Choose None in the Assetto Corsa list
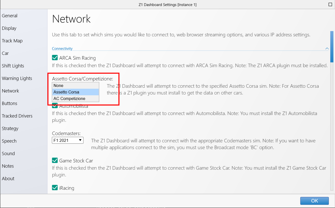 76,86
